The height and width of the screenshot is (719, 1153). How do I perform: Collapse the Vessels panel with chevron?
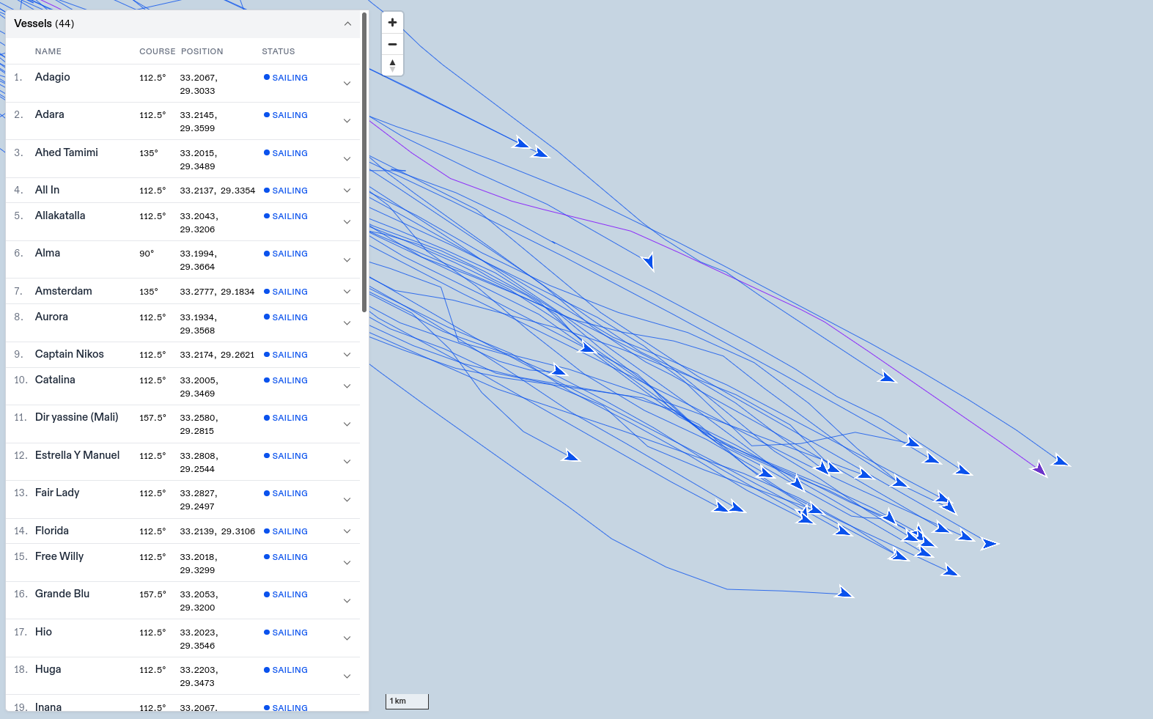pyautogui.click(x=347, y=23)
